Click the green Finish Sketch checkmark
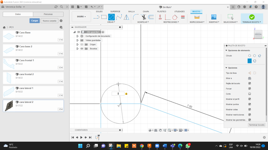 pos(252,17)
